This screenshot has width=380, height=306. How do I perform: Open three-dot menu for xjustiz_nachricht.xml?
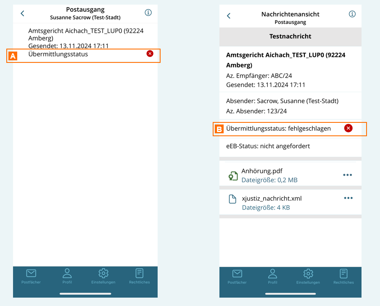pos(348,198)
